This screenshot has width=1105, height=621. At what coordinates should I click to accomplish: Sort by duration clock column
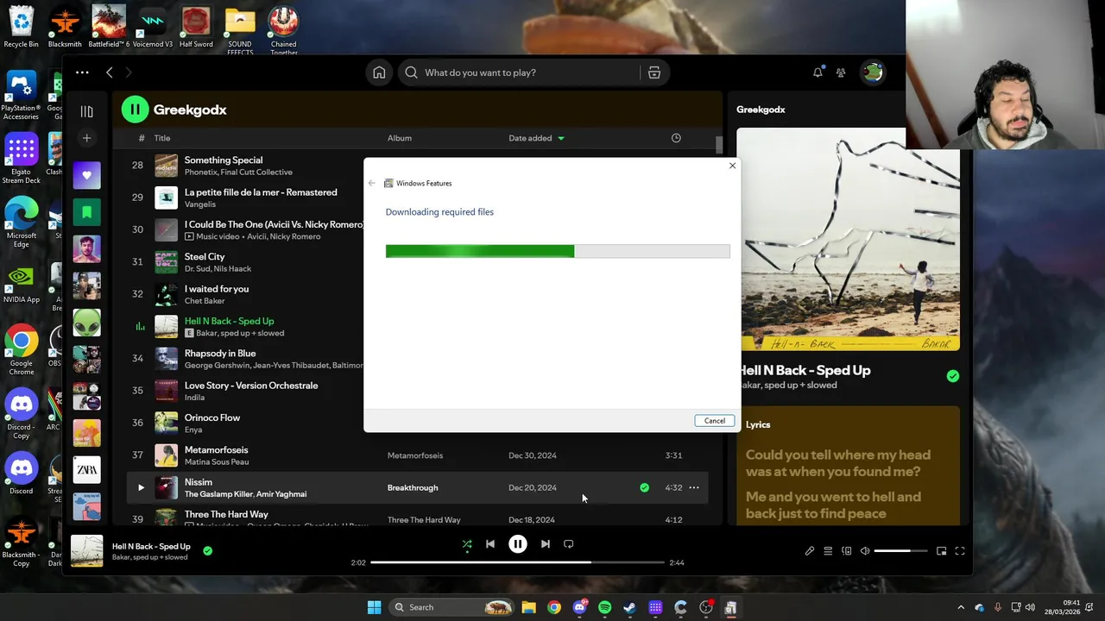[x=676, y=138]
